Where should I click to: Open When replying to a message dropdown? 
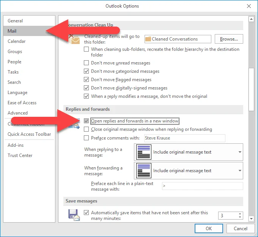point(189,152)
